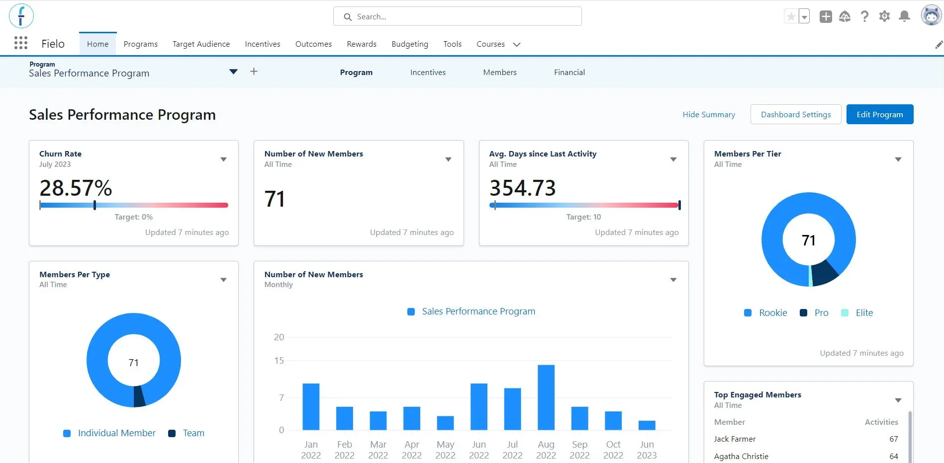Image resolution: width=944 pixels, height=463 pixels.
Task: Click the Hide Summary link
Action: coord(708,115)
